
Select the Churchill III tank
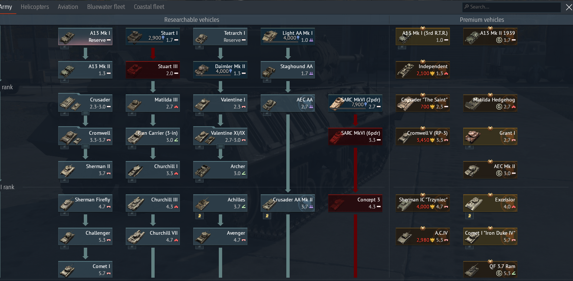[153, 203]
